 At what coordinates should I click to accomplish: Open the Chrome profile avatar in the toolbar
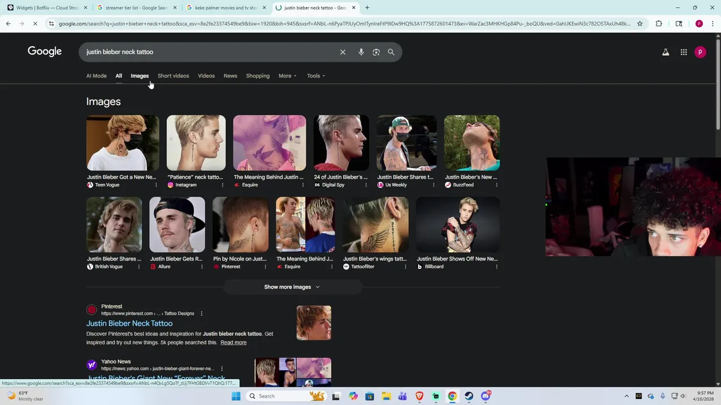[699, 24]
